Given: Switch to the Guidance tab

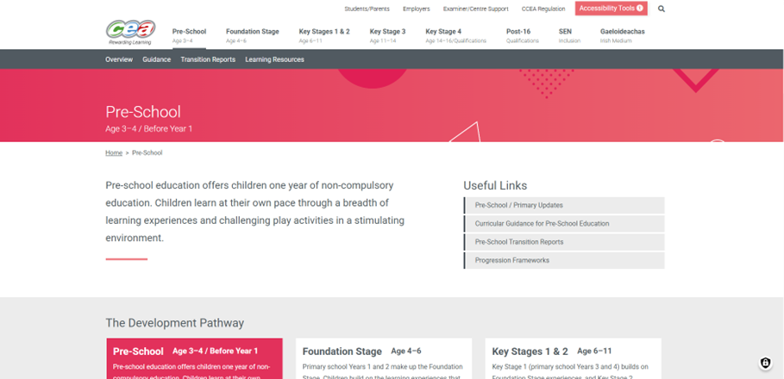Looking at the screenshot, I should (156, 59).
